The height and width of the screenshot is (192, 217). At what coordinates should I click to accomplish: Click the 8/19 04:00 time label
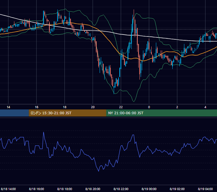(206, 189)
